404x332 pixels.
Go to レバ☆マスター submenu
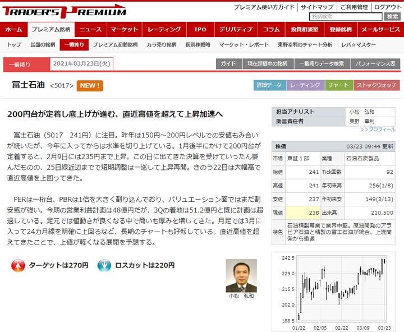(x=359, y=45)
